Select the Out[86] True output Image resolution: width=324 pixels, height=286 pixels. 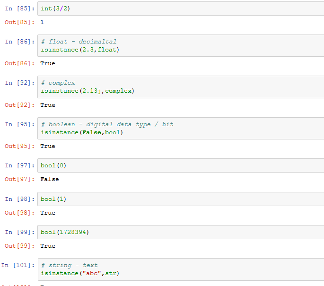[48, 63]
